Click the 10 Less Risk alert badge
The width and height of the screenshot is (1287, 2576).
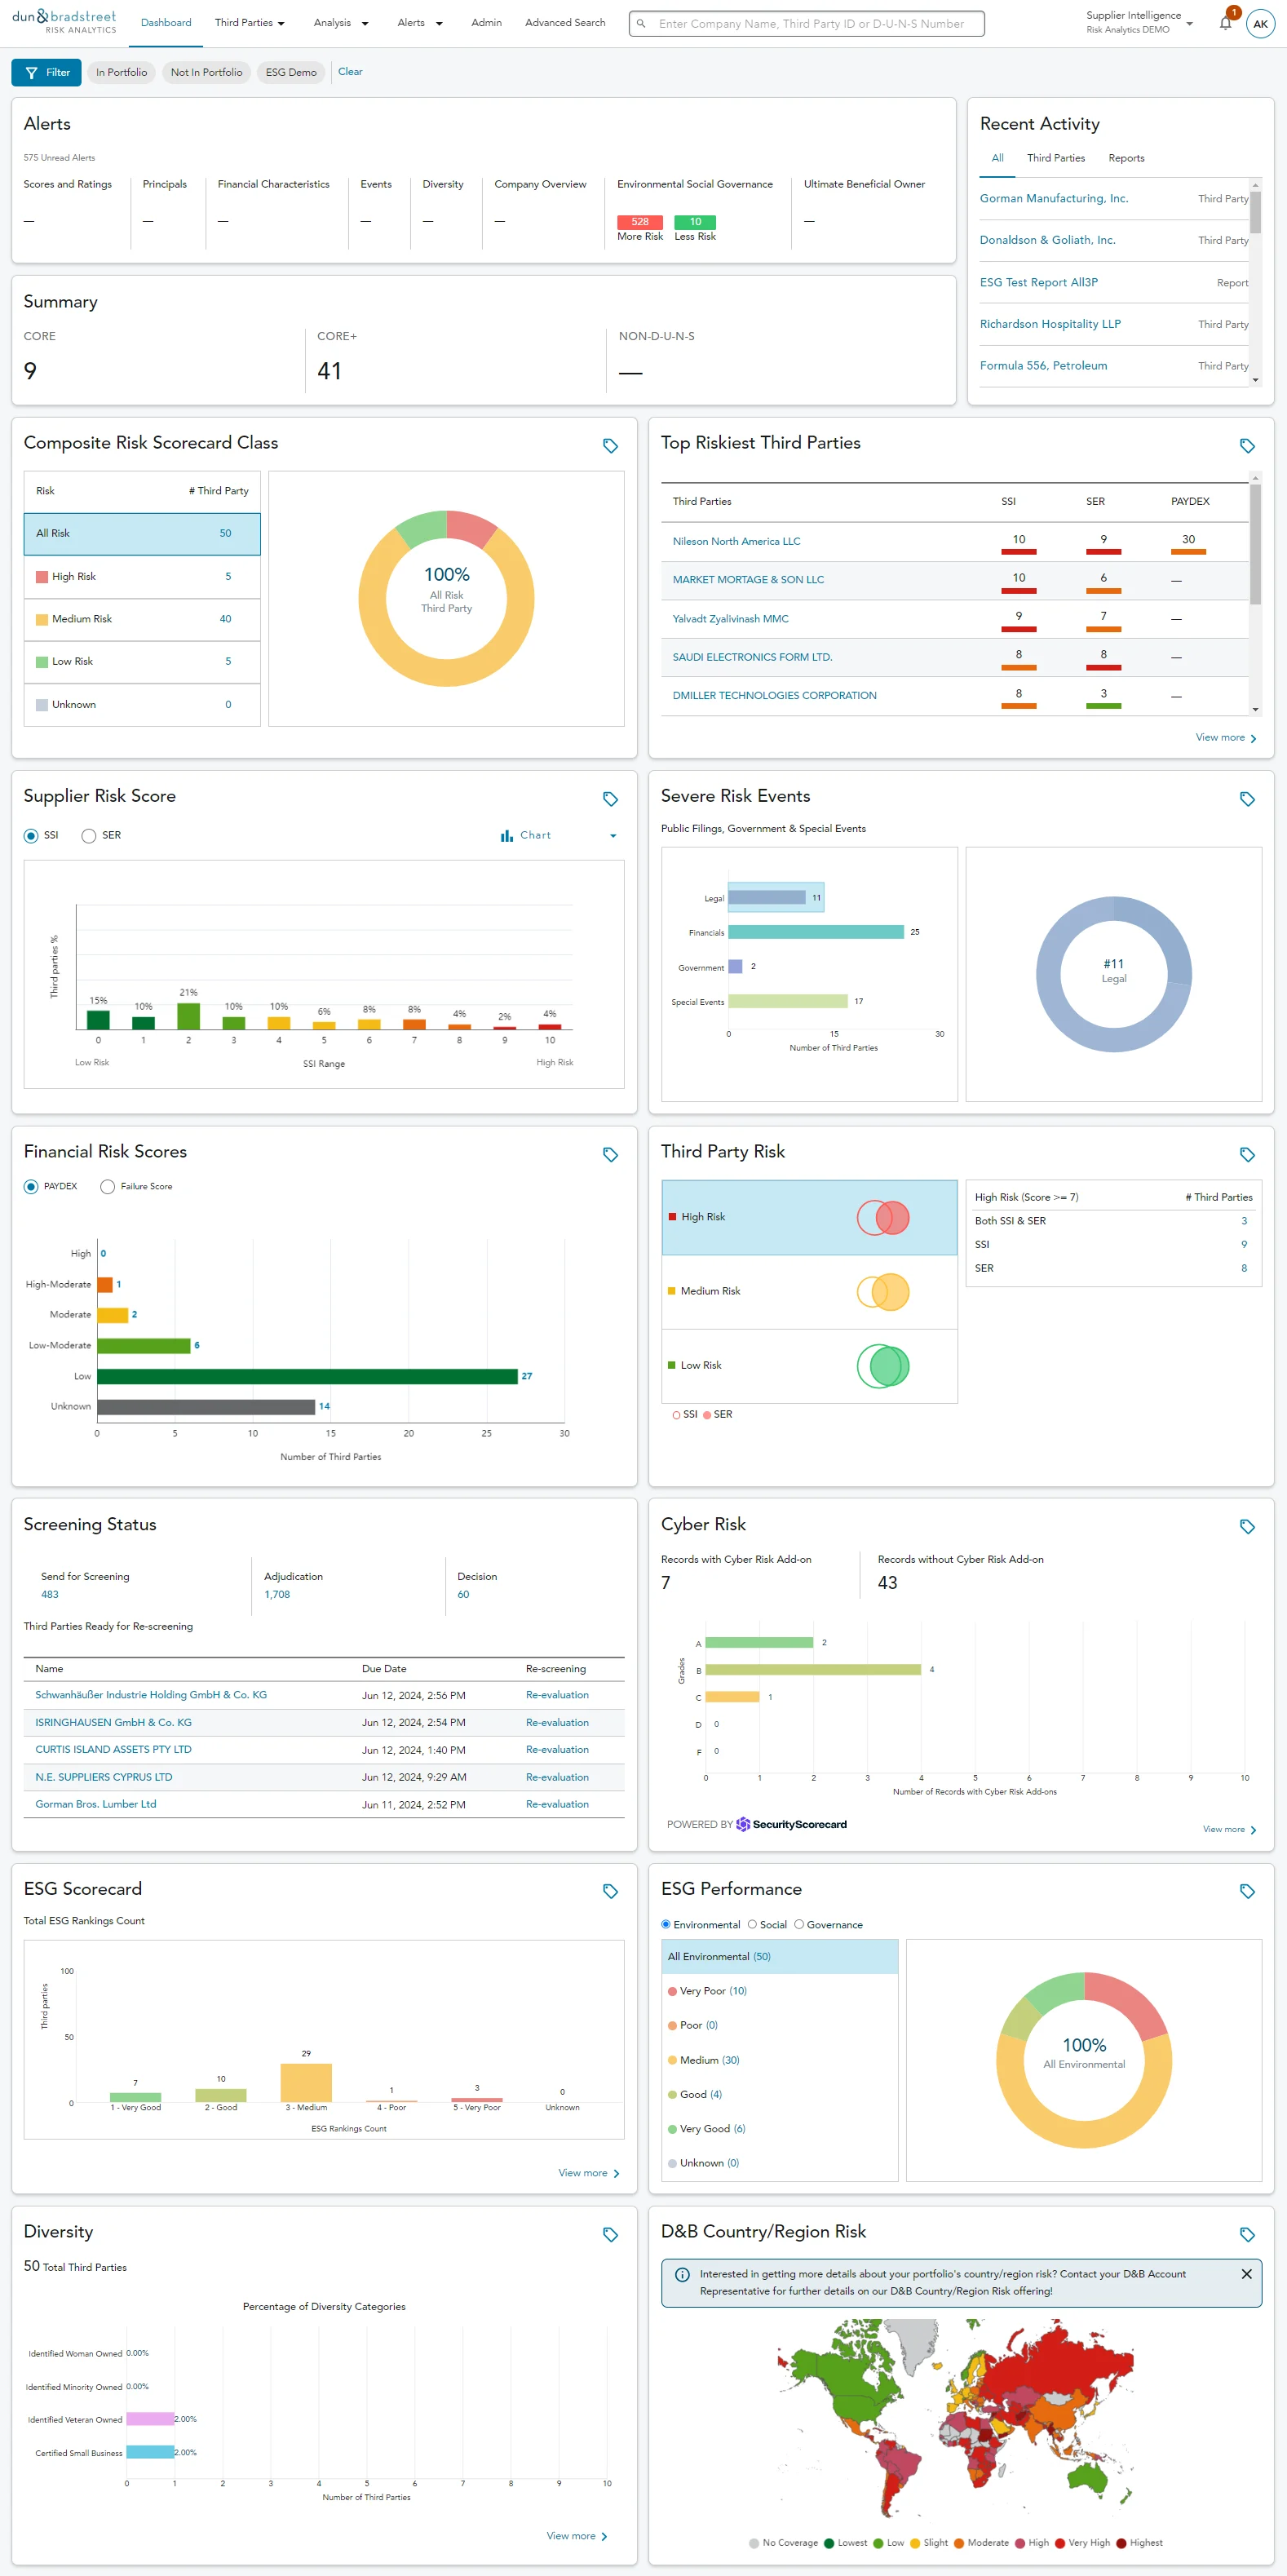tap(695, 222)
